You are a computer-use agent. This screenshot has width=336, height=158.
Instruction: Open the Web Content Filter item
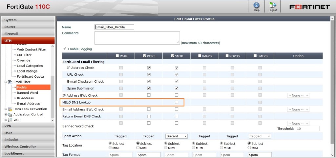31,49
